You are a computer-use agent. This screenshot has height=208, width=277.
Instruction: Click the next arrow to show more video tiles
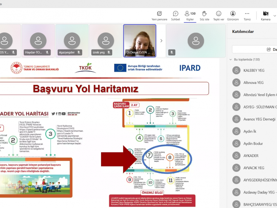pos(161,41)
